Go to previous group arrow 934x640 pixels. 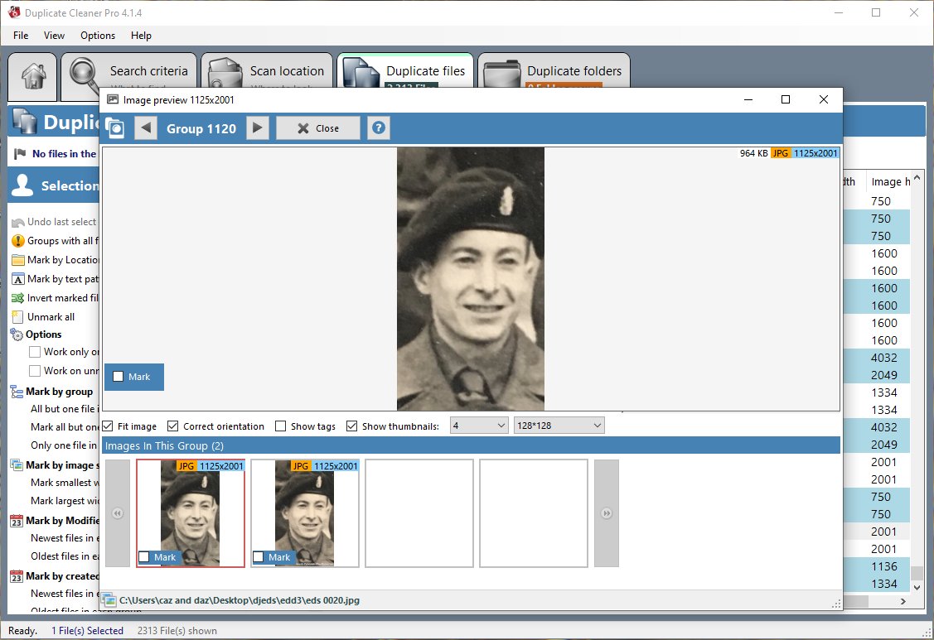(x=146, y=128)
